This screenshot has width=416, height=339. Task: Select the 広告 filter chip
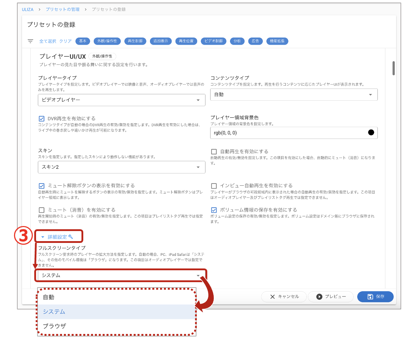click(x=255, y=41)
